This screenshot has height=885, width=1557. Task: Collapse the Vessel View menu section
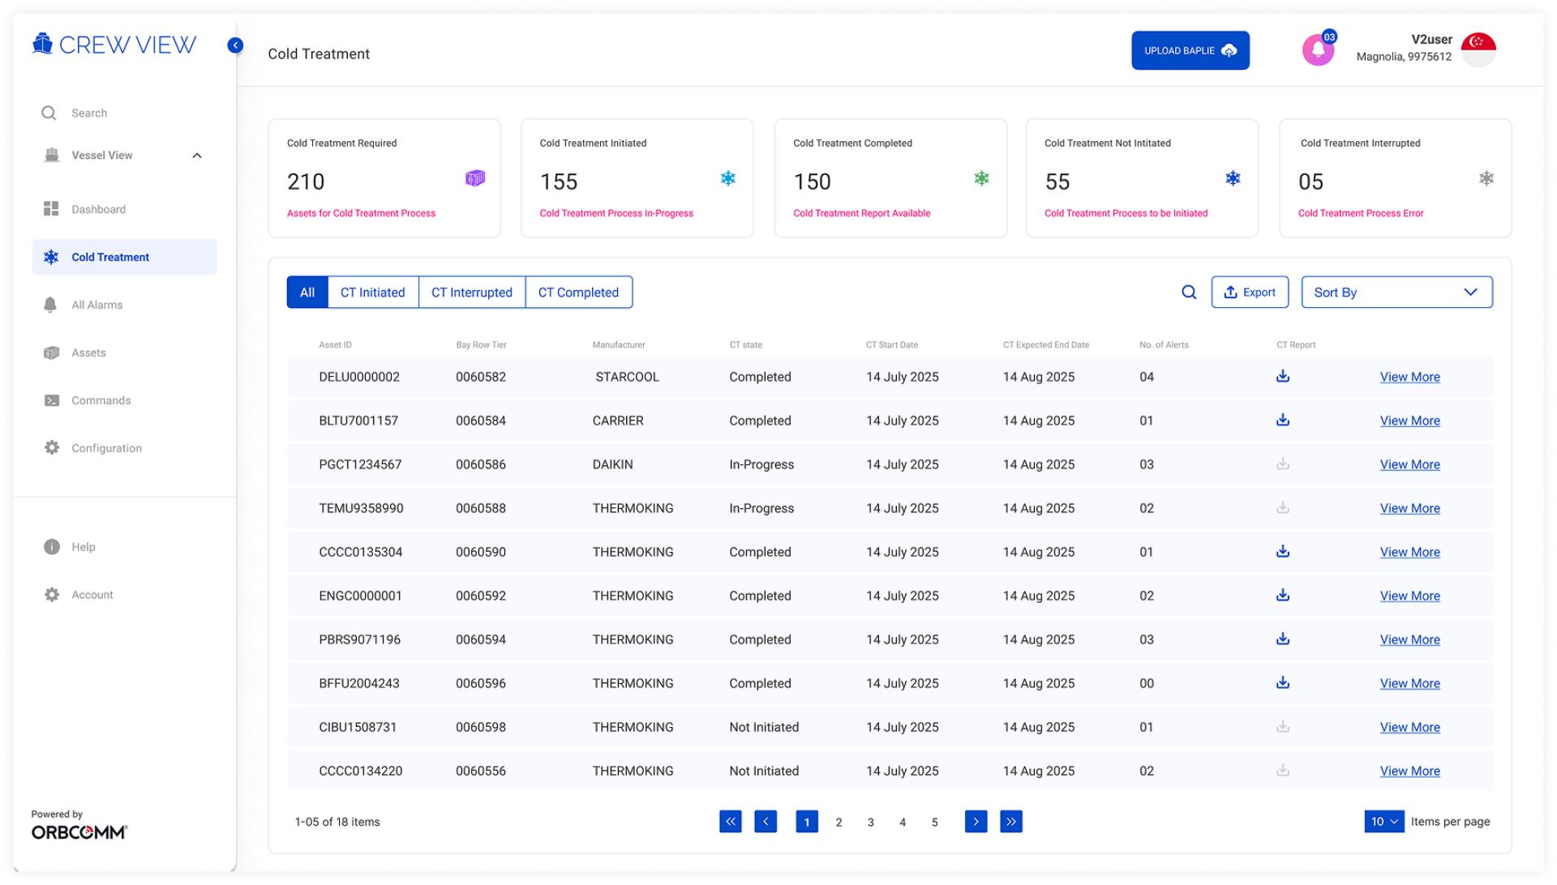(x=197, y=156)
